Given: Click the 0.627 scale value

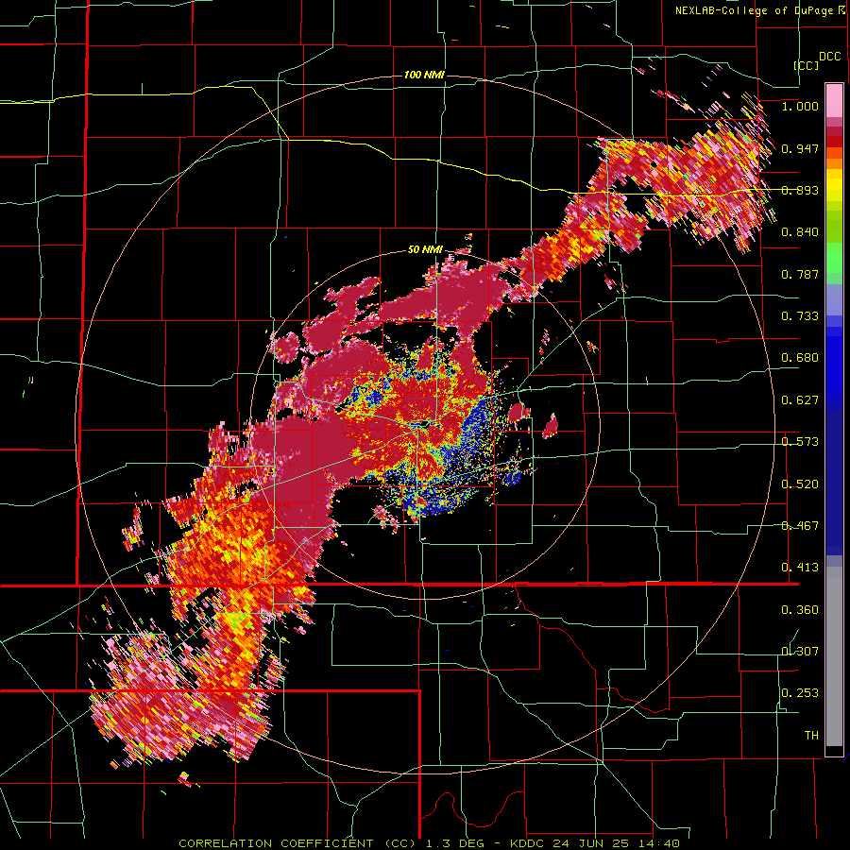Looking at the screenshot, I should pyautogui.click(x=800, y=400).
